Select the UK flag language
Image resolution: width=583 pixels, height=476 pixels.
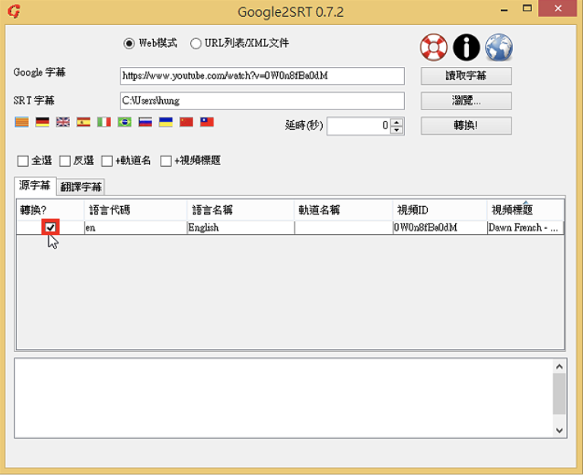point(63,122)
